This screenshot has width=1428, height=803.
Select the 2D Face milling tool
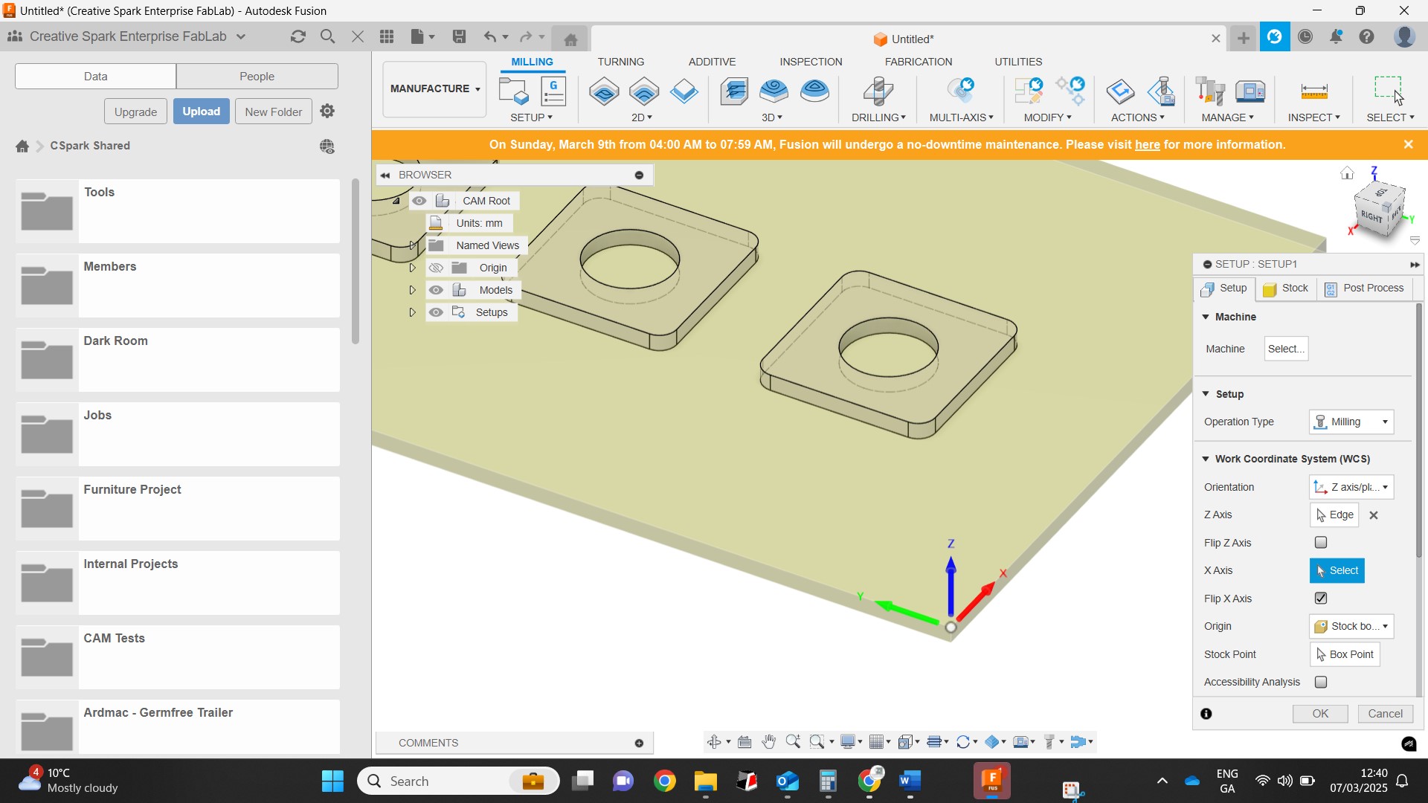coord(684,91)
